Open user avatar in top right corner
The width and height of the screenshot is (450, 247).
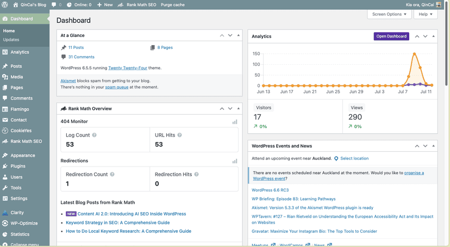click(x=439, y=4)
